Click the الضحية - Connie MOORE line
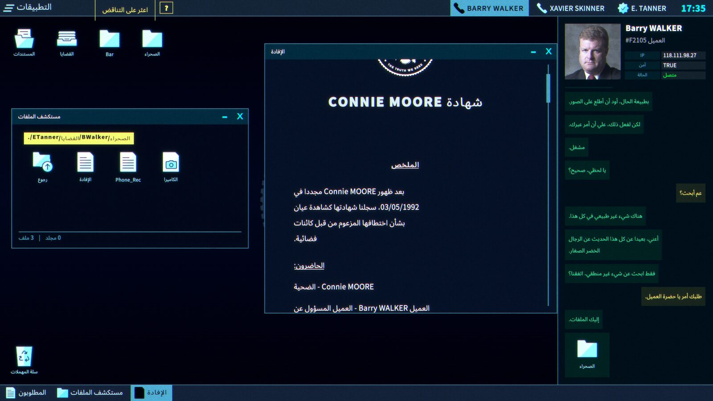The height and width of the screenshot is (401, 713). click(334, 287)
